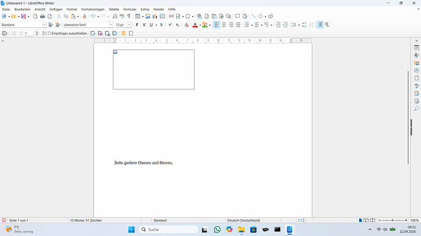Screen dimensions: 421x236
Task: Insert a chart icon
Action: 155,16
